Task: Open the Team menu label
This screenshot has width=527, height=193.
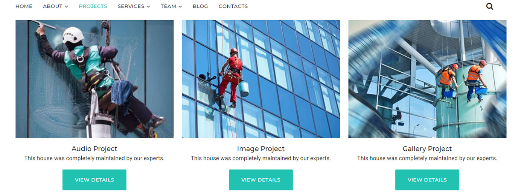Action: tap(168, 6)
